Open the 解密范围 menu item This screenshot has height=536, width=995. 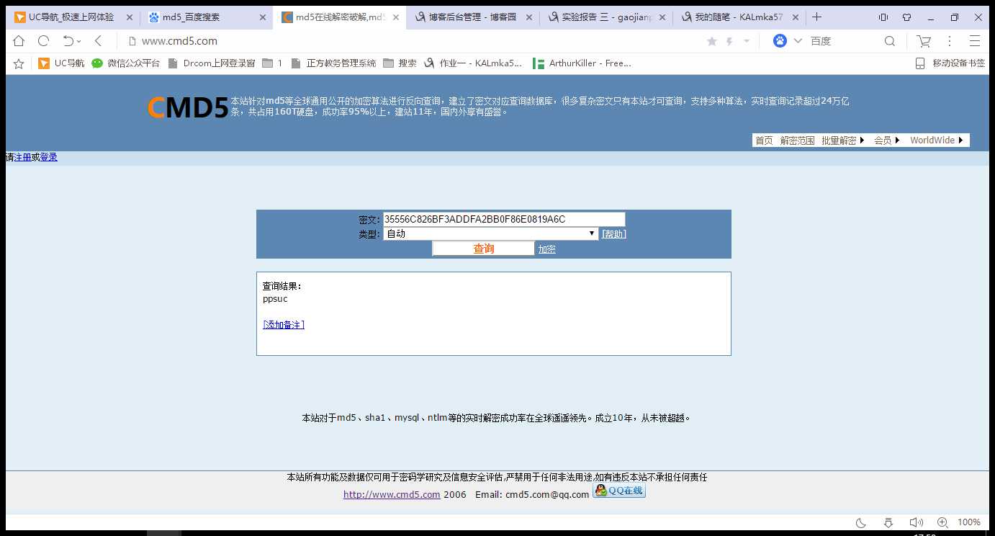pos(798,140)
